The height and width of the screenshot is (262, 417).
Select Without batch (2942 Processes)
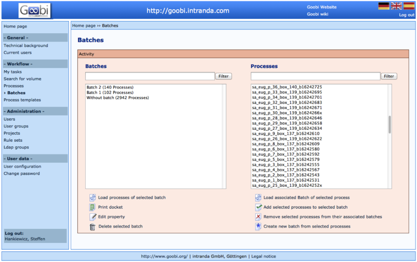coord(118,98)
